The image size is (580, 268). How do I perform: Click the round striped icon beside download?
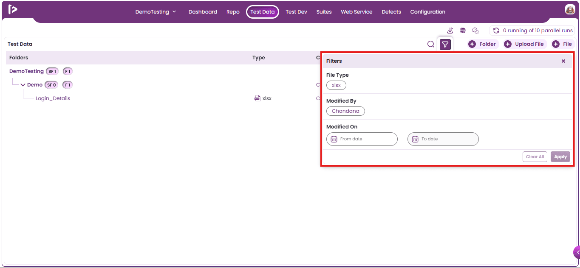click(463, 31)
